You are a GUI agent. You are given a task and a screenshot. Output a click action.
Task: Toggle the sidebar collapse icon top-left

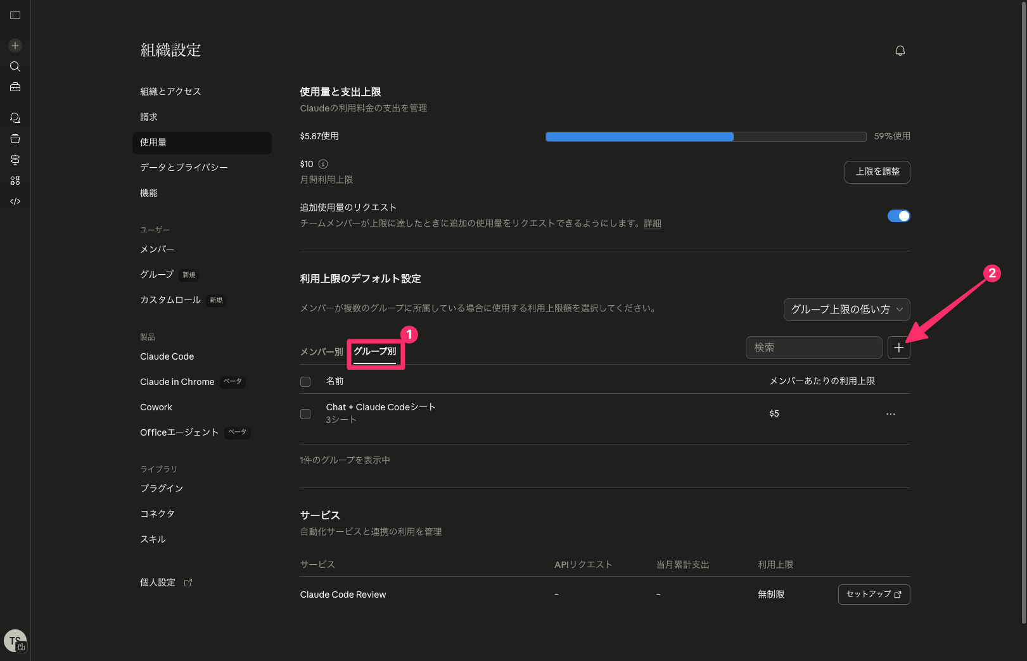pos(15,15)
